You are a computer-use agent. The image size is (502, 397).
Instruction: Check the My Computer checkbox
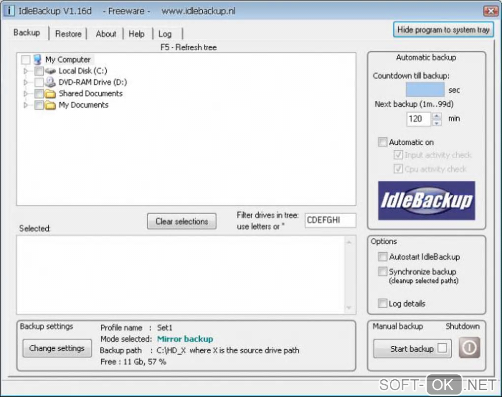click(x=26, y=60)
